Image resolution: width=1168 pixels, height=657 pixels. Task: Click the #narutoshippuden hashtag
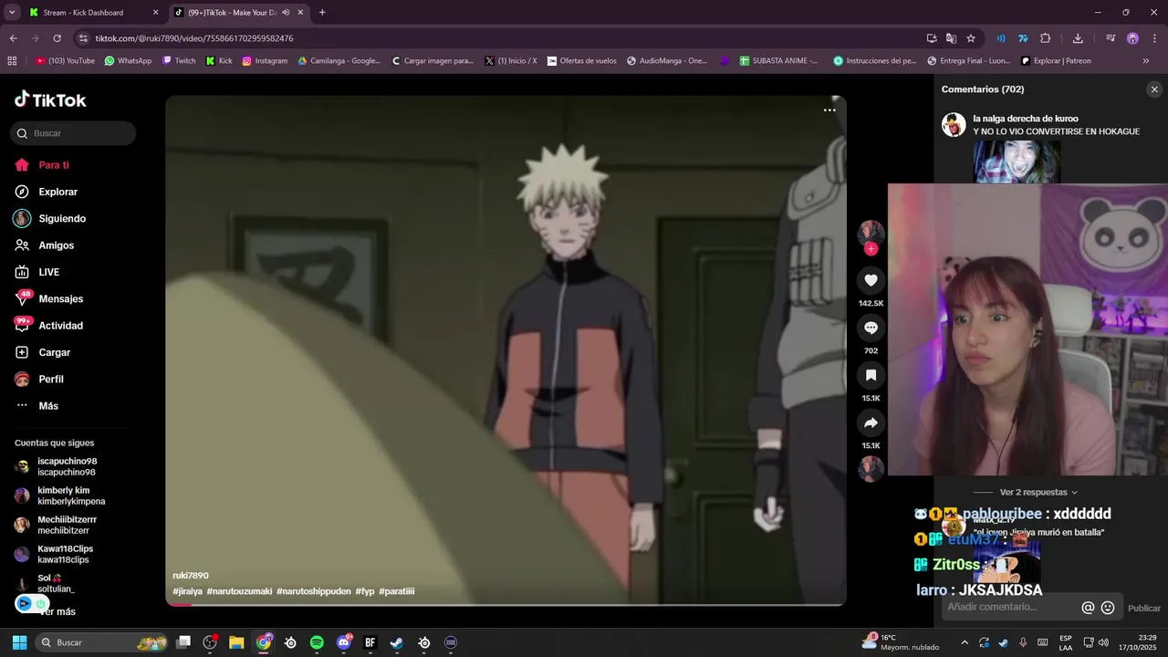click(314, 591)
